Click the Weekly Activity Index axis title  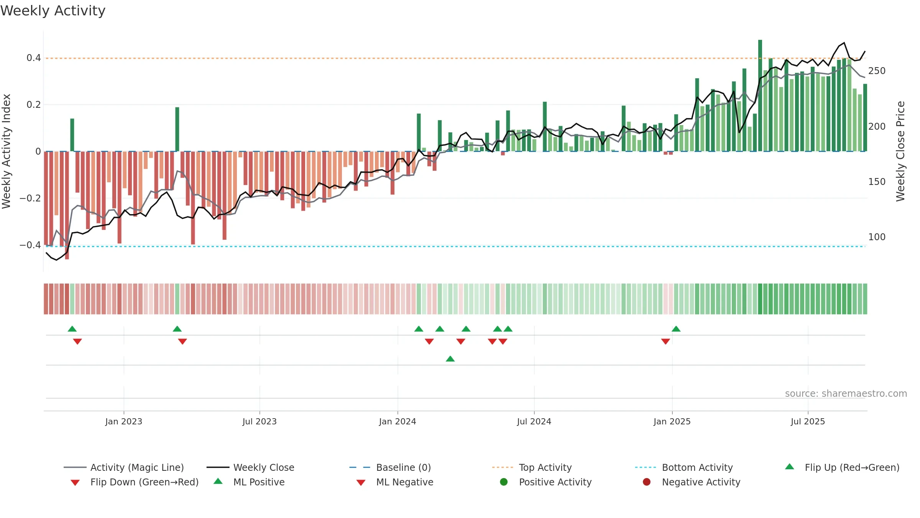coord(6,151)
